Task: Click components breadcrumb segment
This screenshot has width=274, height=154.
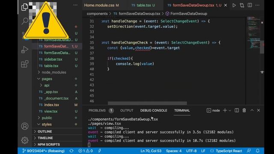Action: 97,14
